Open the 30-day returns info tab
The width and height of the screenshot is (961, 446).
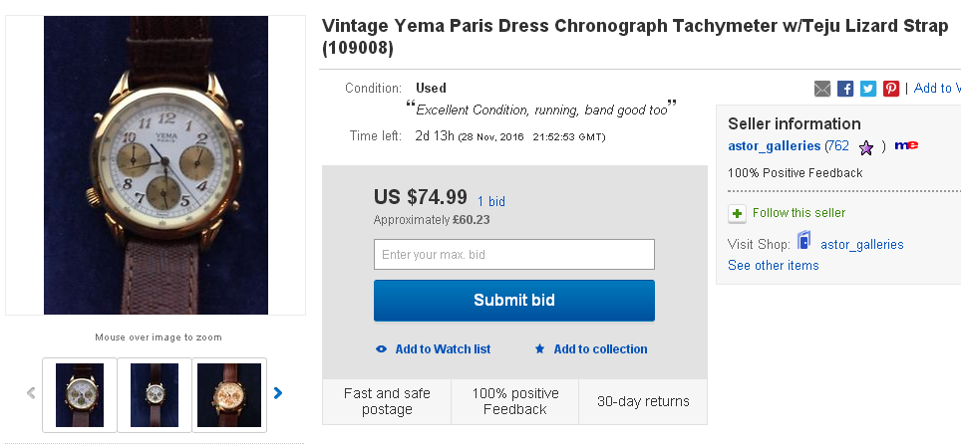[643, 402]
